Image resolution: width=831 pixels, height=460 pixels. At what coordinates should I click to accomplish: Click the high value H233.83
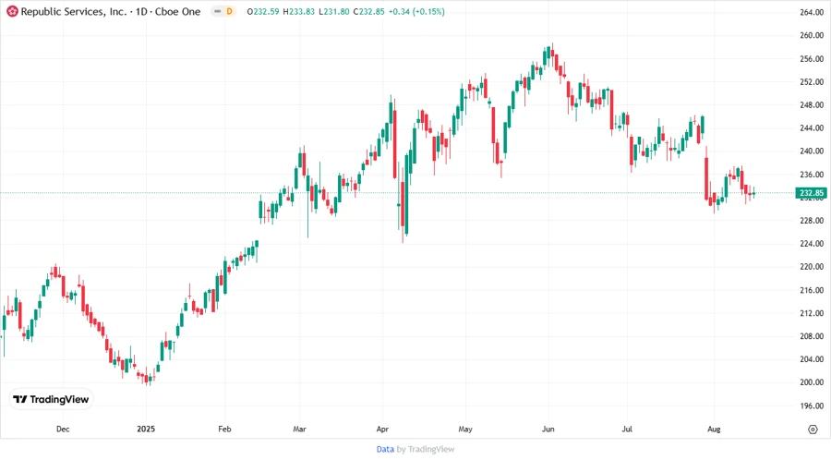click(x=298, y=12)
